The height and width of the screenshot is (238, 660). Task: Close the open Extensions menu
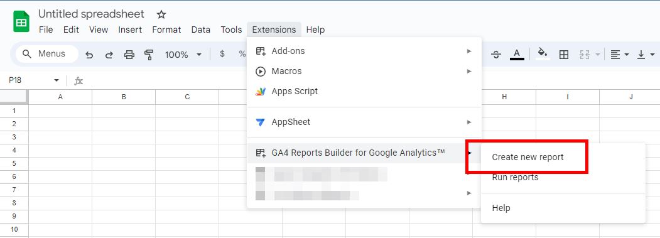coord(274,30)
